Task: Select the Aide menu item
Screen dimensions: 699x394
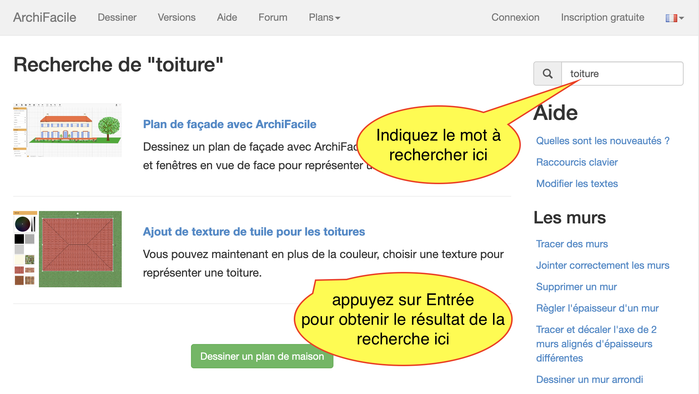Action: [227, 17]
